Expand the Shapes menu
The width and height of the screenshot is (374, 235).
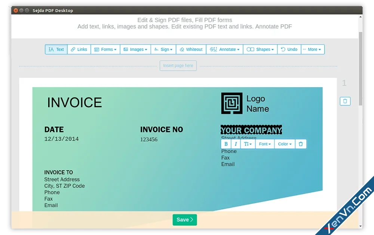click(260, 49)
